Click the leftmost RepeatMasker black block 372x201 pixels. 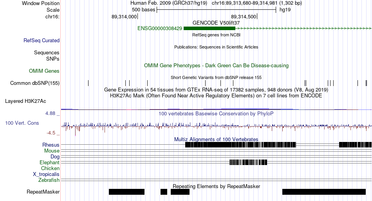click(127, 192)
